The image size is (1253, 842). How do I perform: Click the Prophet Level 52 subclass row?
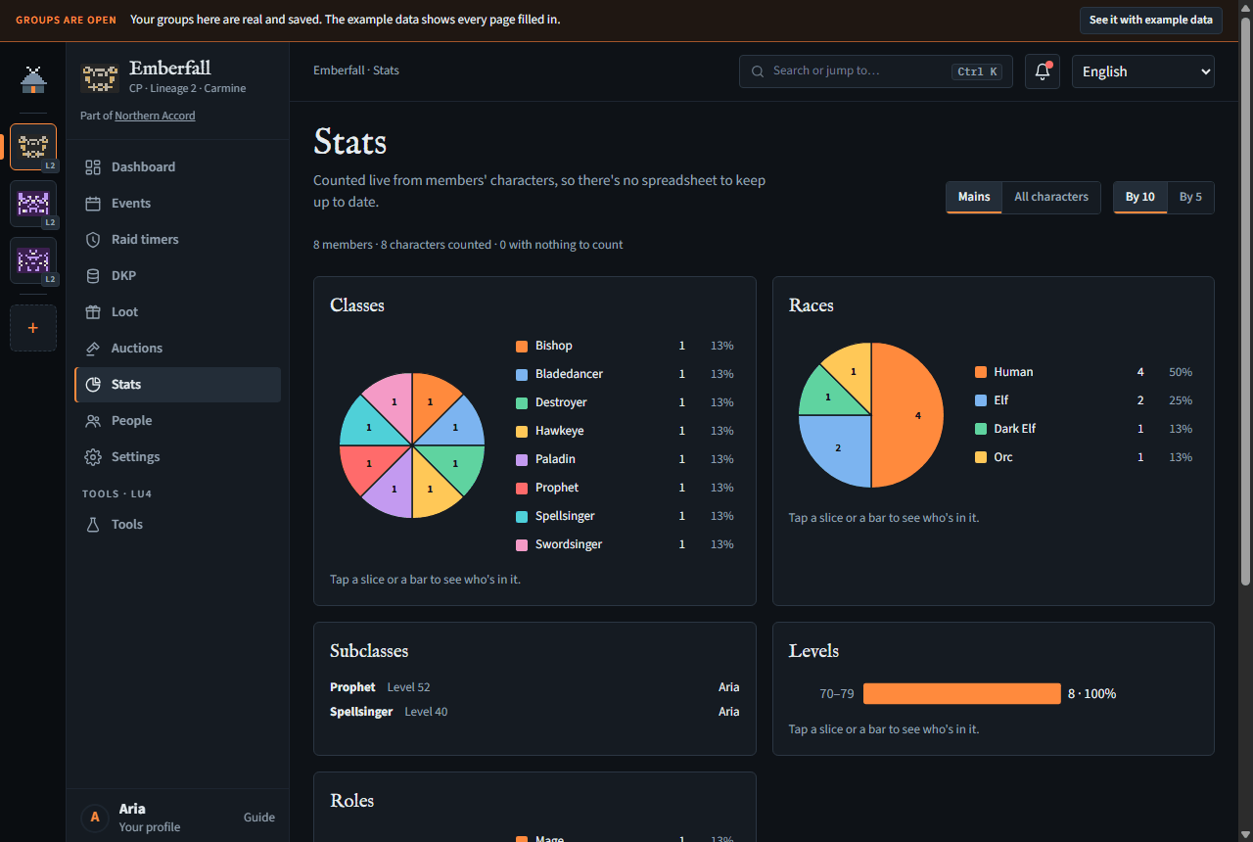534,687
